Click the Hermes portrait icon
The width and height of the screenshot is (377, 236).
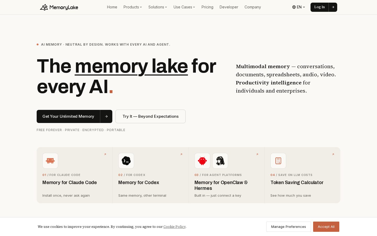click(220, 161)
